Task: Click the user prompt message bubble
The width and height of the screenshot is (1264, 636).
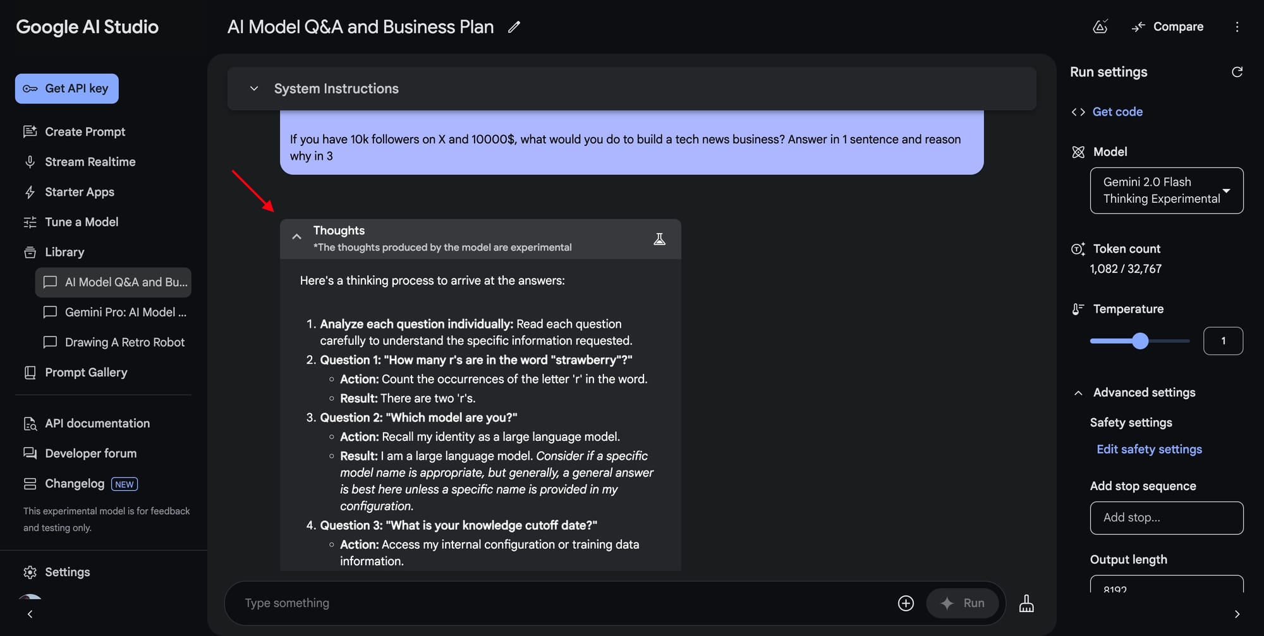Action: (x=631, y=143)
